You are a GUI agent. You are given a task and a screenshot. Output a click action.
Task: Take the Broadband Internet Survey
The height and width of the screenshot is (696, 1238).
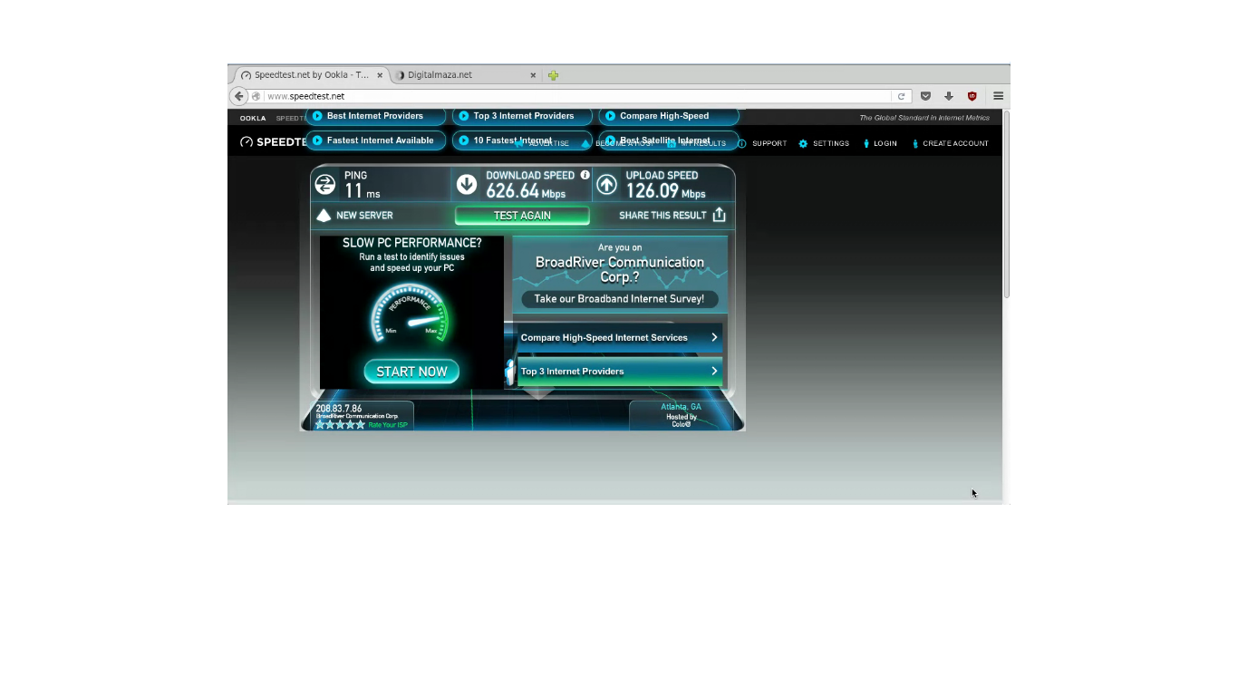click(x=619, y=299)
